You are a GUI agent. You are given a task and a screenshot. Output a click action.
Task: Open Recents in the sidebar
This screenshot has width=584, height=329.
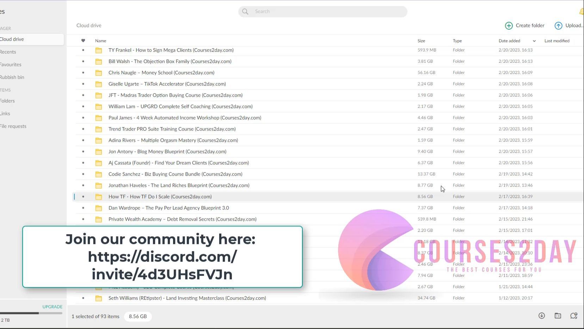pyautogui.click(x=8, y=52)
